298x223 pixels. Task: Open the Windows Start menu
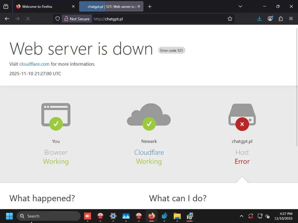9,216
